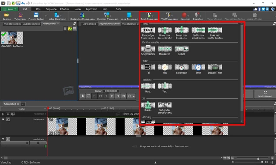This screenshot has height=165, width=276.
Task: Click the Tekst Toevoegen button
Action: coord(149,16)
